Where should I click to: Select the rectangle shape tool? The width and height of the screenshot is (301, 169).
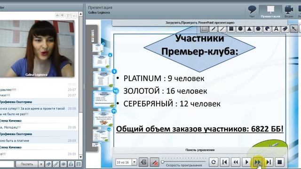(231, 29)
